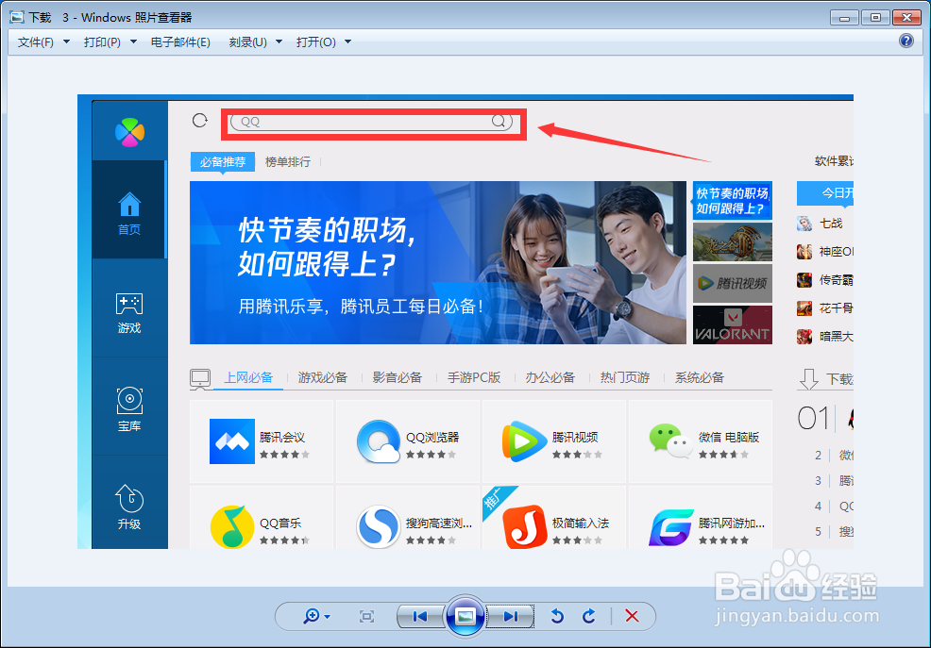Select the 快节奏的职场 small banner thumbnail

click(x=733, y=200)
